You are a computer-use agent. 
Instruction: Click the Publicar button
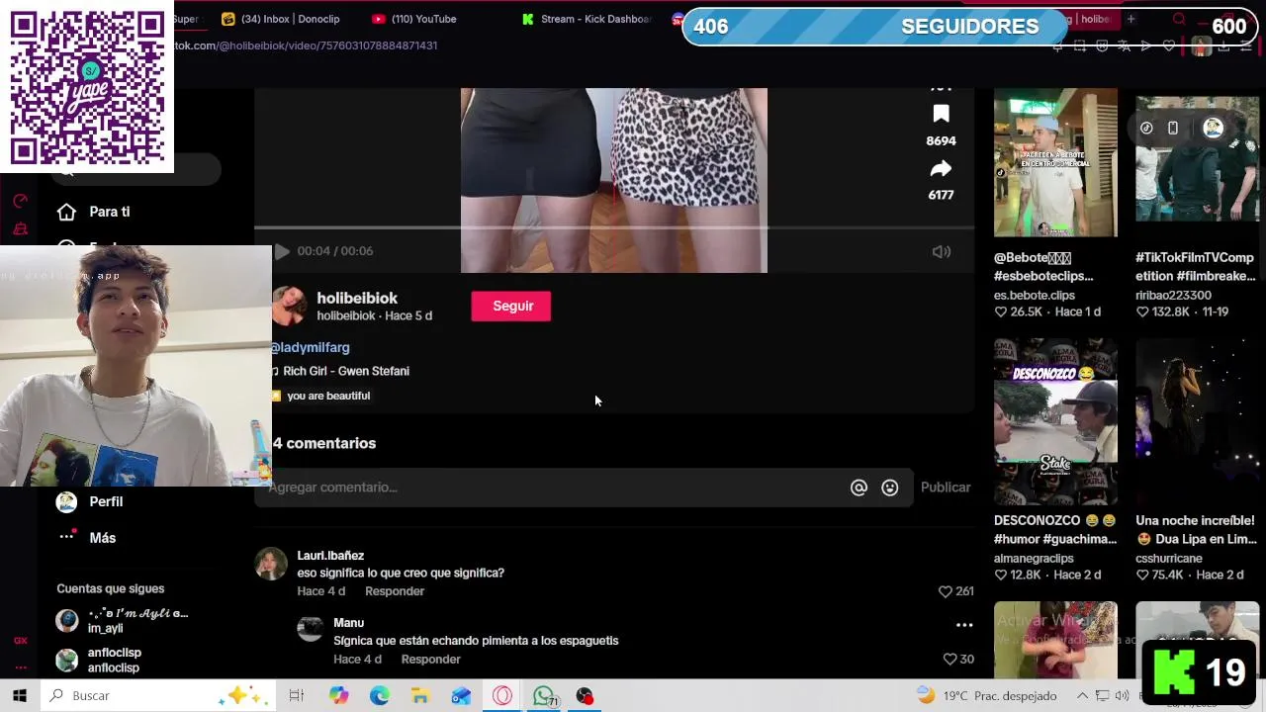pyautogui.click(x=946, y=488)
